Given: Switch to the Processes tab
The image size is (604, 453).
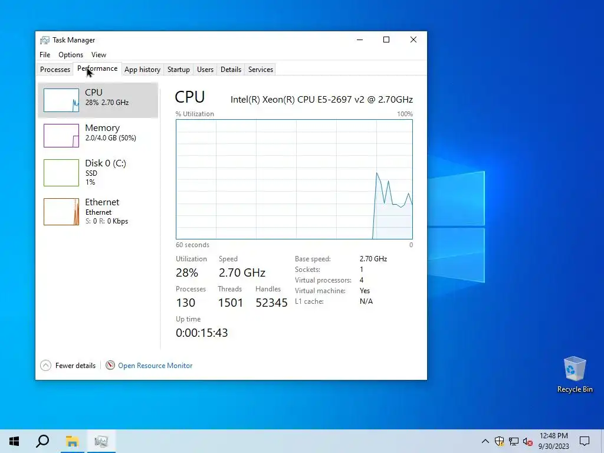Looking at the screenshot, I should pyautogui.click(x=55, y=70).
